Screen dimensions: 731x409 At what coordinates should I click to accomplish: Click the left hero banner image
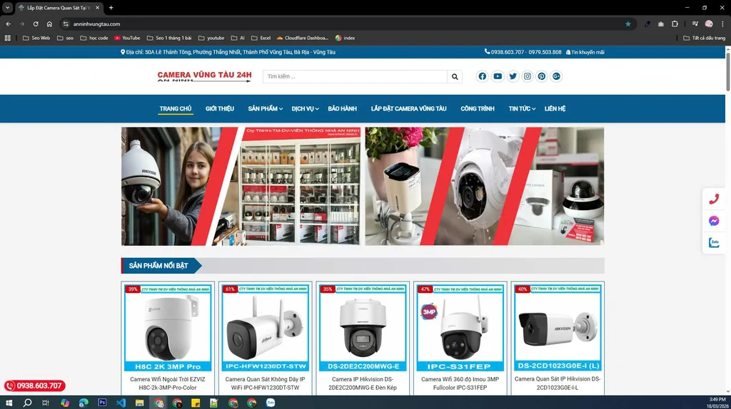(241, 186)
